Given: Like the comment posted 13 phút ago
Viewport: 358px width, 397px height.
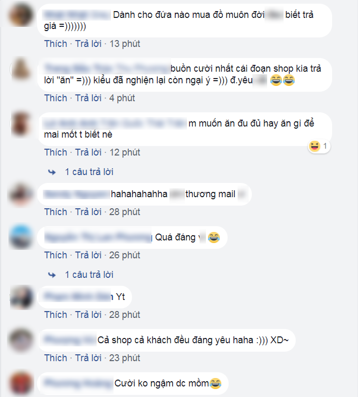Looking at the screenshot, I should click(55, 44).
